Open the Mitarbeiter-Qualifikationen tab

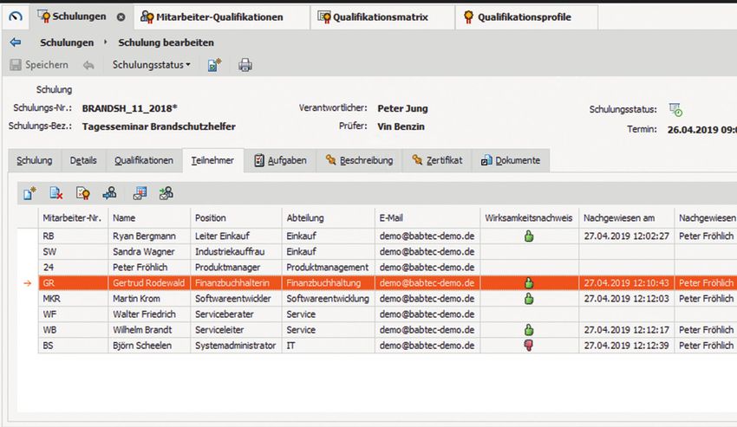[212, 16]
